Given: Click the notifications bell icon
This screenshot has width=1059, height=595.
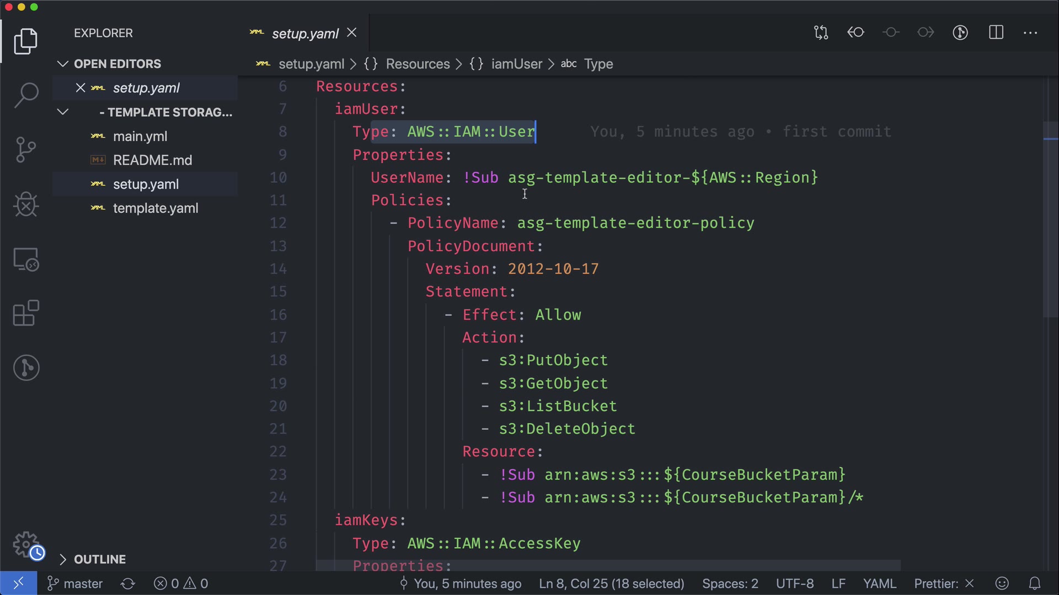Looking at the screenshot, I should click(x=1035, y=583).
